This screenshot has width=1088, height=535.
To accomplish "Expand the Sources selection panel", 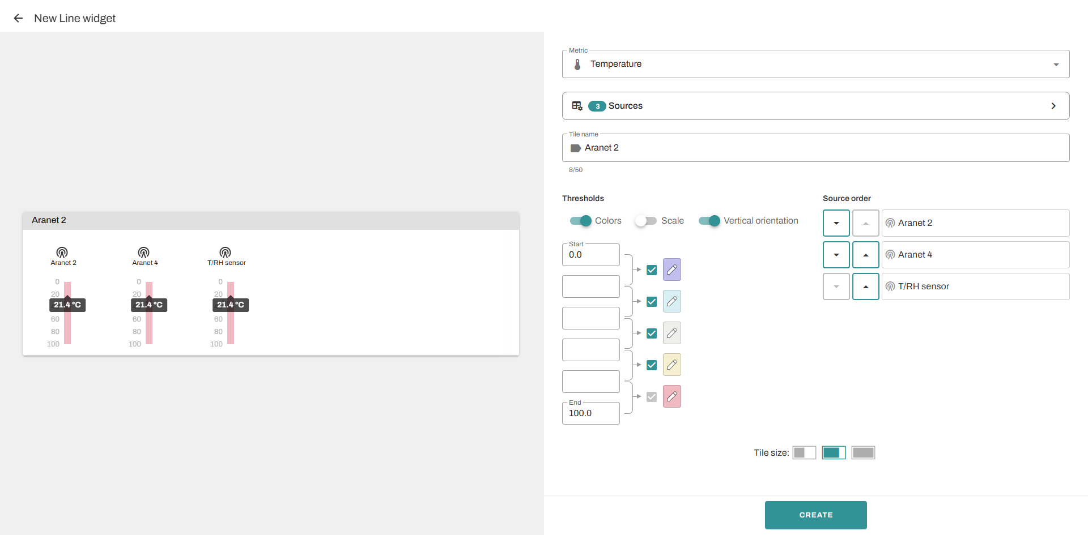I will coord(815,106).
